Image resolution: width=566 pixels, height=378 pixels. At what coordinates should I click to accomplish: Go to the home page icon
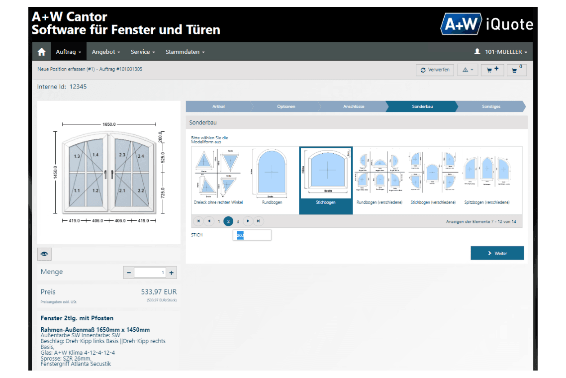(x=41, y=52)
